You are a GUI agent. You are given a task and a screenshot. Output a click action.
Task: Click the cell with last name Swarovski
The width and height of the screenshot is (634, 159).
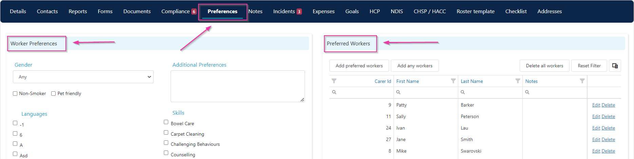click(490, 151)
